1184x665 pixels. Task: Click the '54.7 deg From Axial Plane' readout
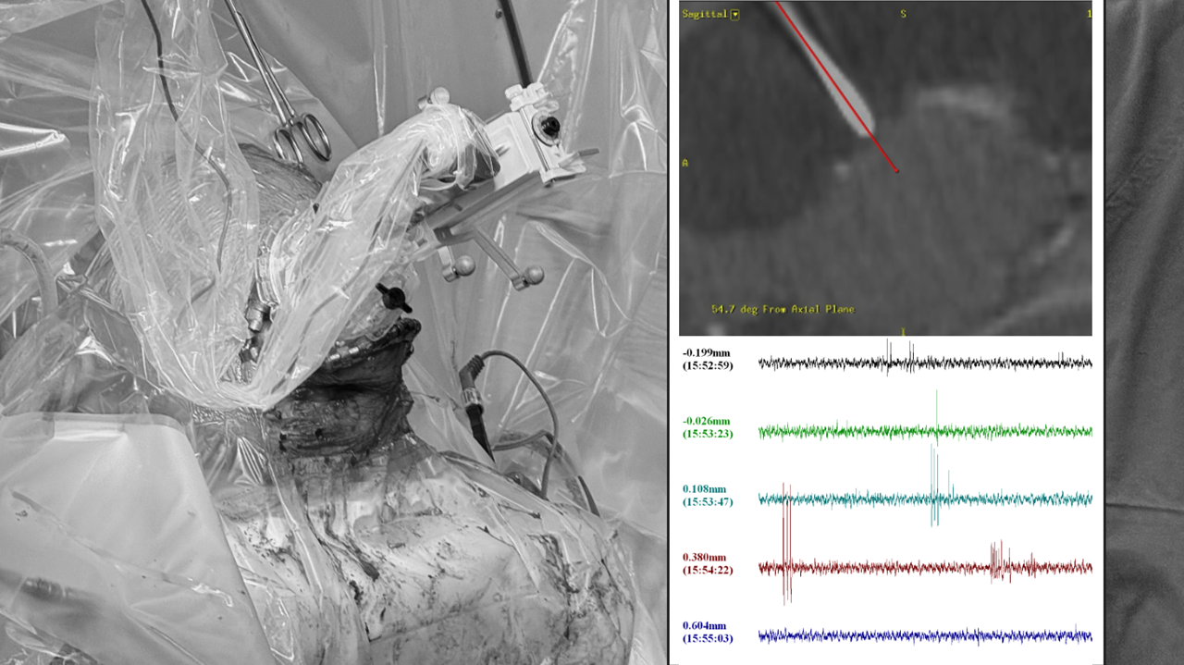[x=783, y=309]
